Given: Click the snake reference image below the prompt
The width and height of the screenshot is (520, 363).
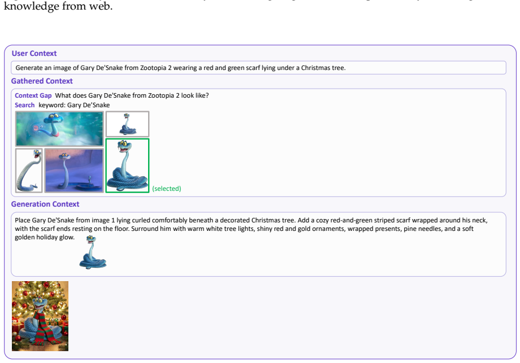Looking at the screenshot, I should (93, 252).
